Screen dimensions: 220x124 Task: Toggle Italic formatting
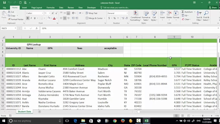[31, 18]
